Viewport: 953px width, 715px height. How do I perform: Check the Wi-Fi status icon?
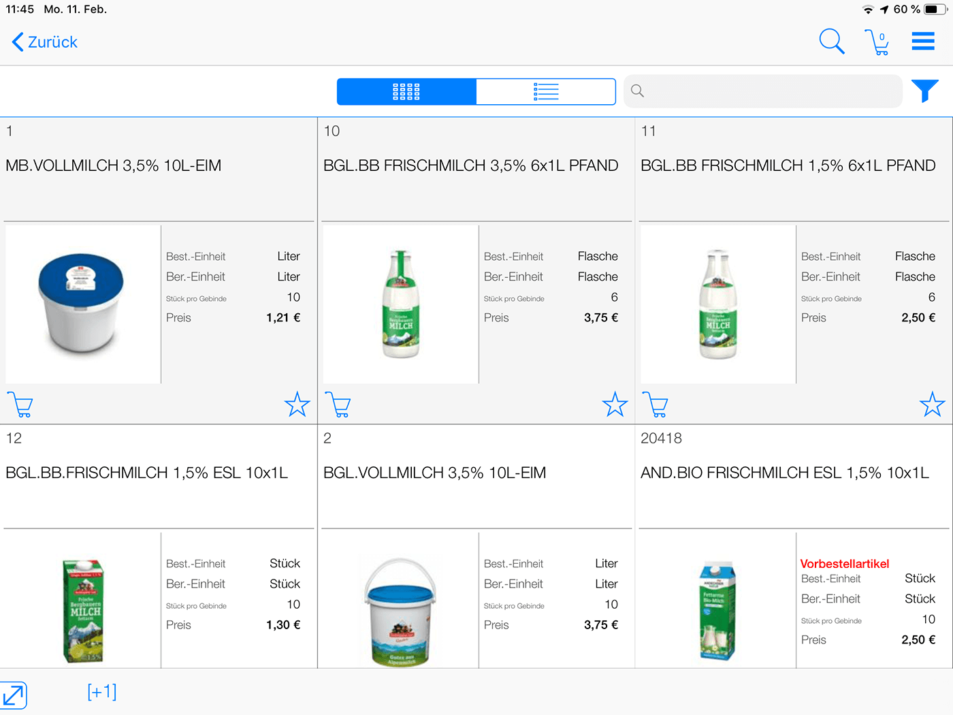click(868, 10)
